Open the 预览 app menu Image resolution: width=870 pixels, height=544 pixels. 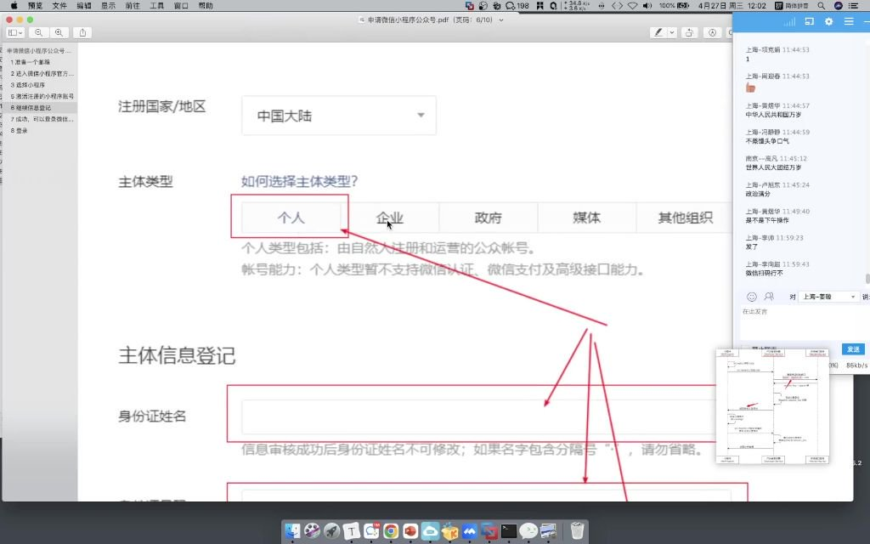tap(35, 6)
